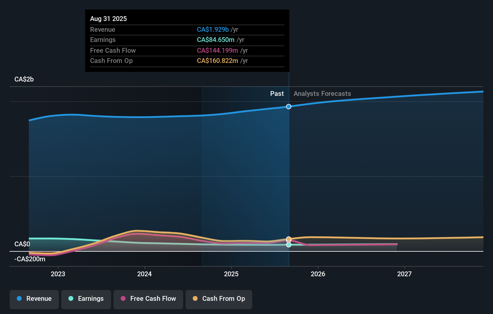This screenshot has height=314, width=493.
Task: Select the orange Cash From Op marker on the chart
Action: [x=289, y=239]
